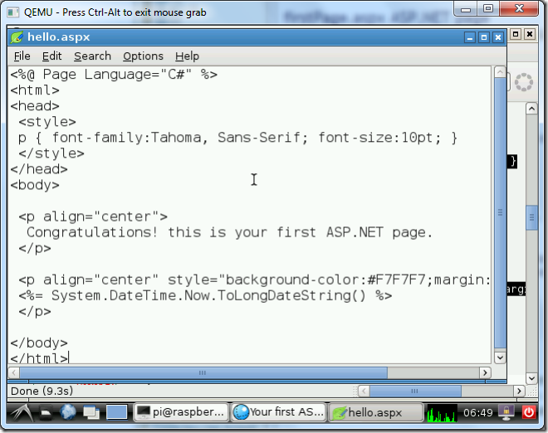
Task: Open the LXDE start menu button
Action: tap(22, 412)
